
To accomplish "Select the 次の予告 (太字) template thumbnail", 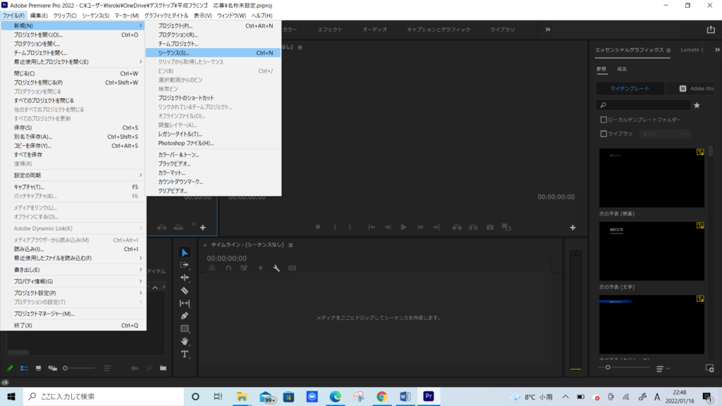I will click(x=651, y=252).
